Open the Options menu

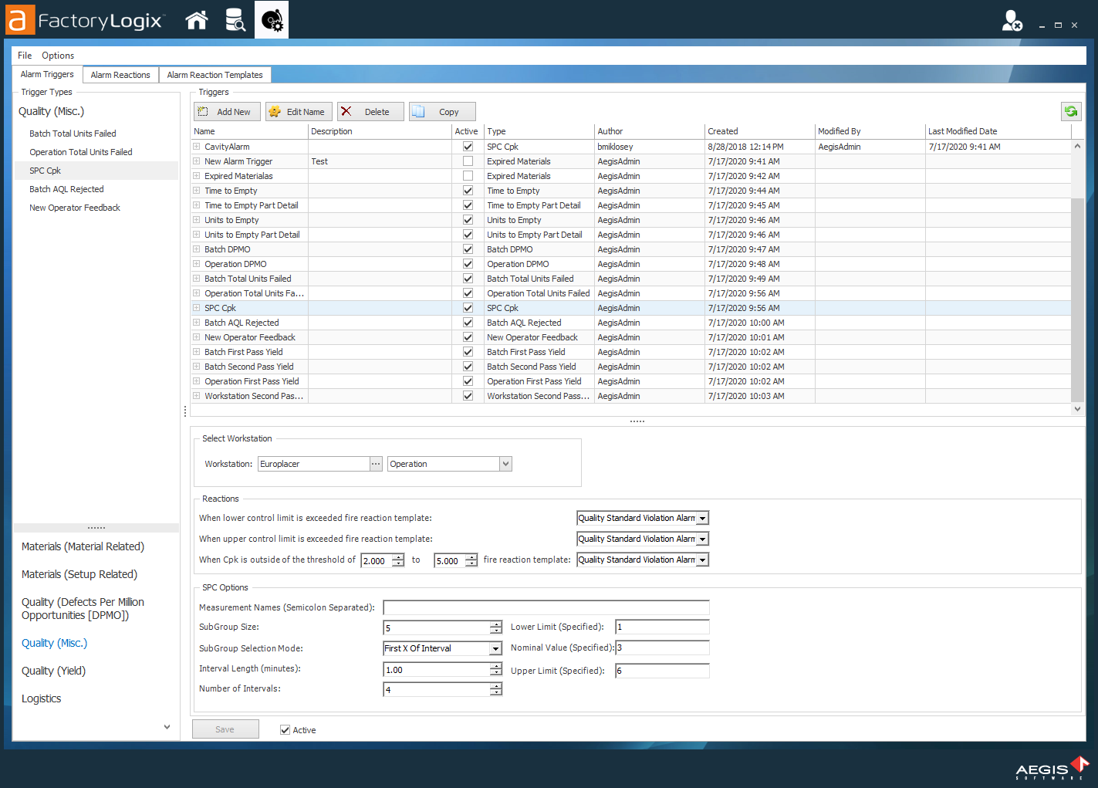(58, 56)
